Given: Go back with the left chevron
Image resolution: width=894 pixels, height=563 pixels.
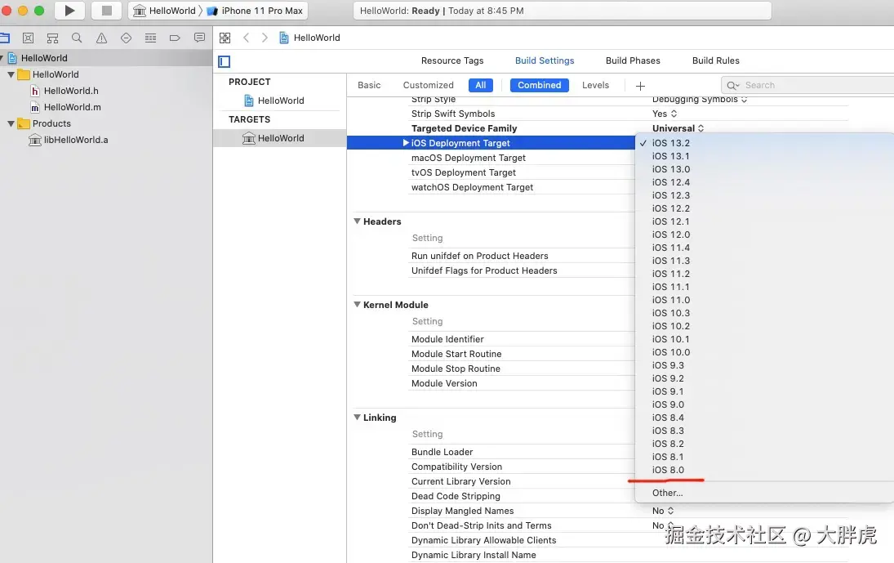Looking at the screenshot, I should [x=246, y=38].
